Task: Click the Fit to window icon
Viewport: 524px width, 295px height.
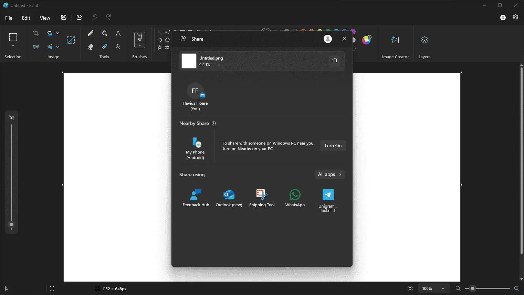Action: [x=410, y=288]
